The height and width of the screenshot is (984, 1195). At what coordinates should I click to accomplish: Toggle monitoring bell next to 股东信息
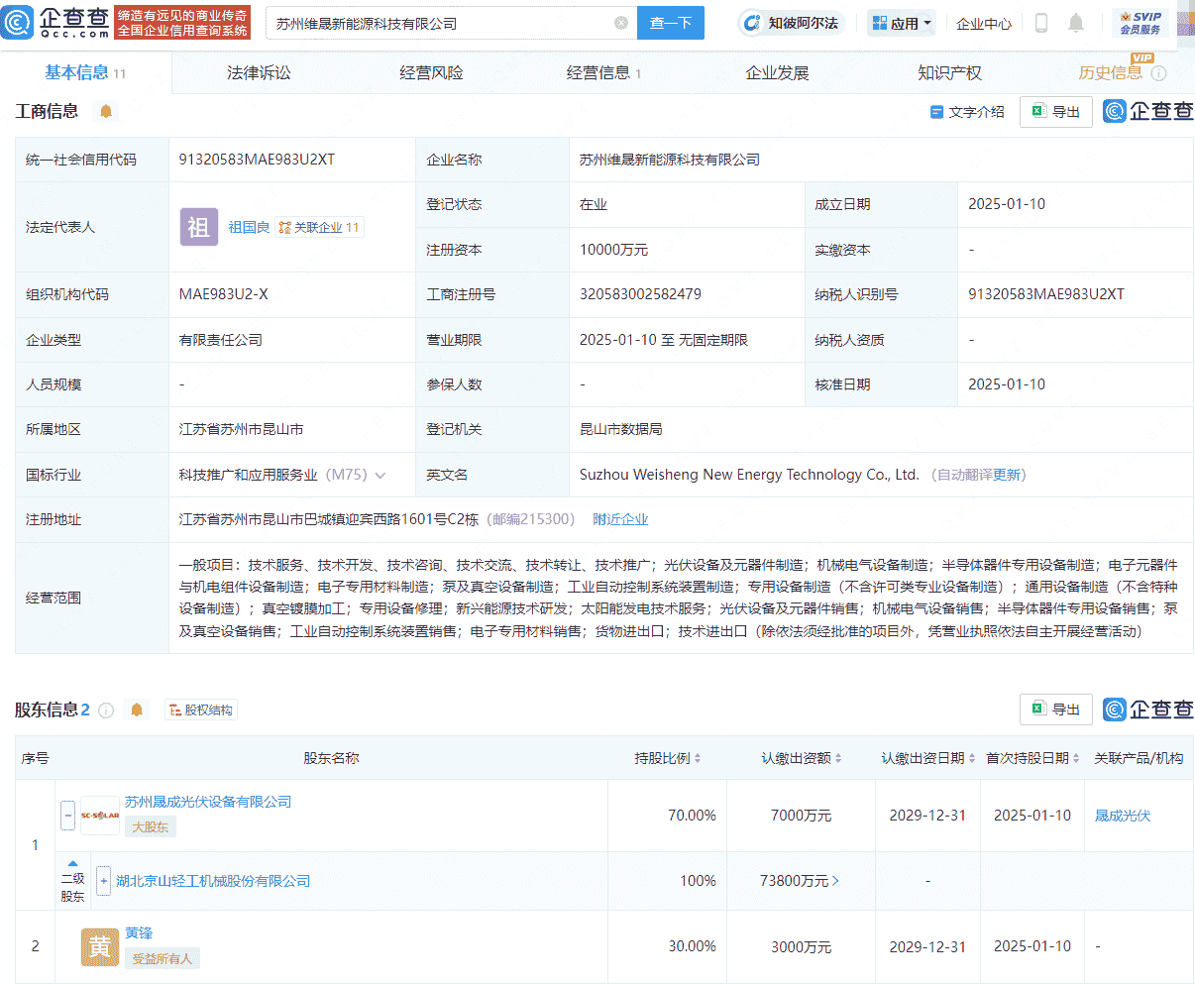[136, 710]
